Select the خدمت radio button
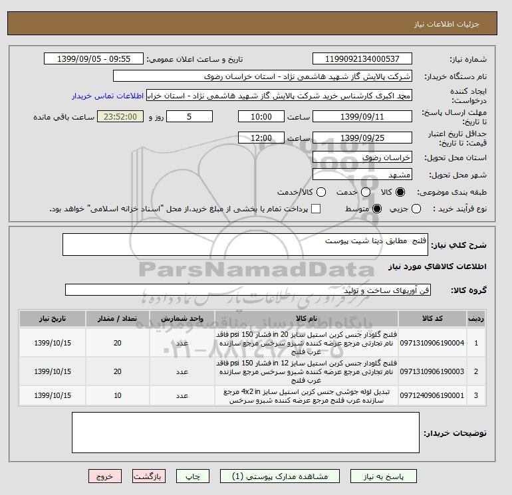512x495 pixels. [366, 192]
